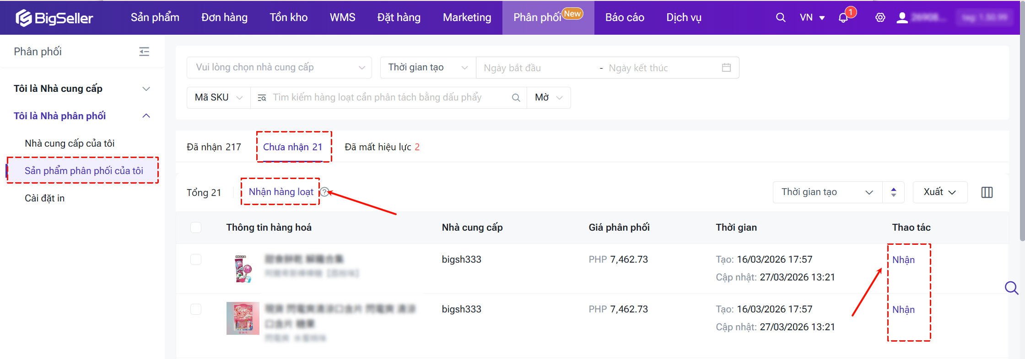Toggle the sort order arrows
The height and width of the screenshot is (359, 1025).
click(893, 192)
